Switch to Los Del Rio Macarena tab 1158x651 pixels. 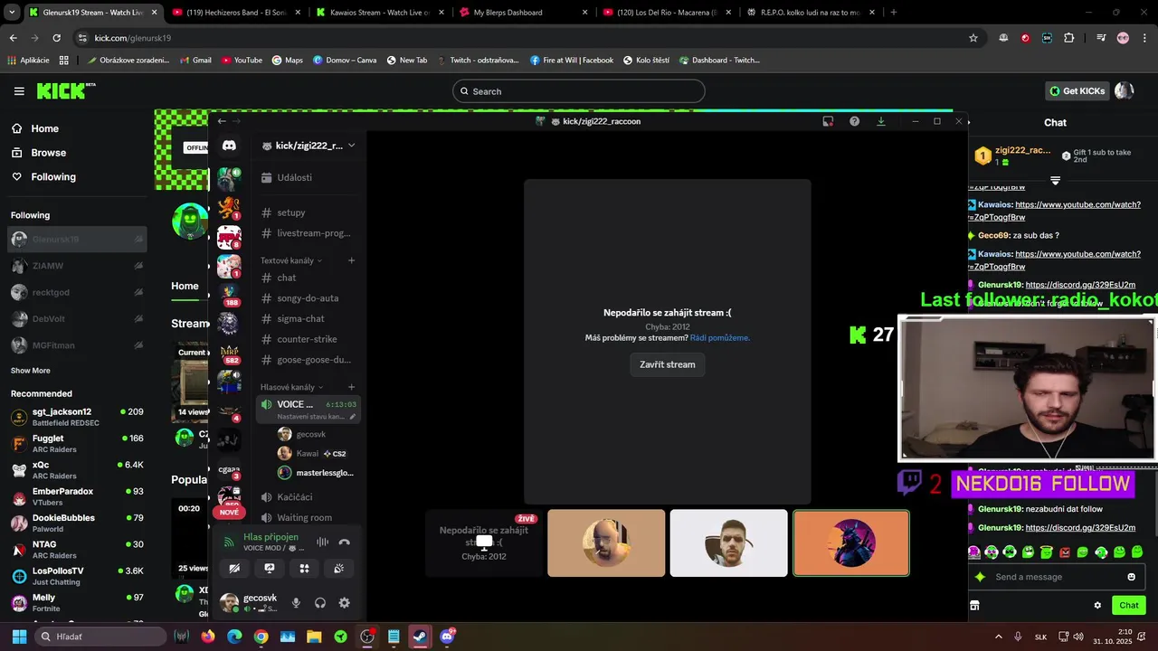[x=665, y=13]
